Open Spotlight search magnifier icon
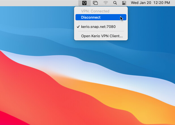Screen dimensions: 175x125 [115, 3]
